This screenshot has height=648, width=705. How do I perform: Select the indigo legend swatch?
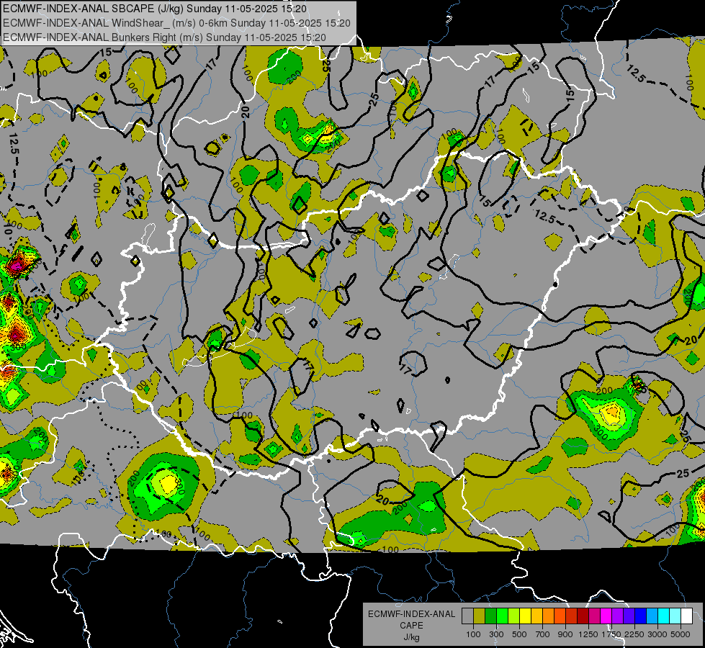click(x=629, y=616)
